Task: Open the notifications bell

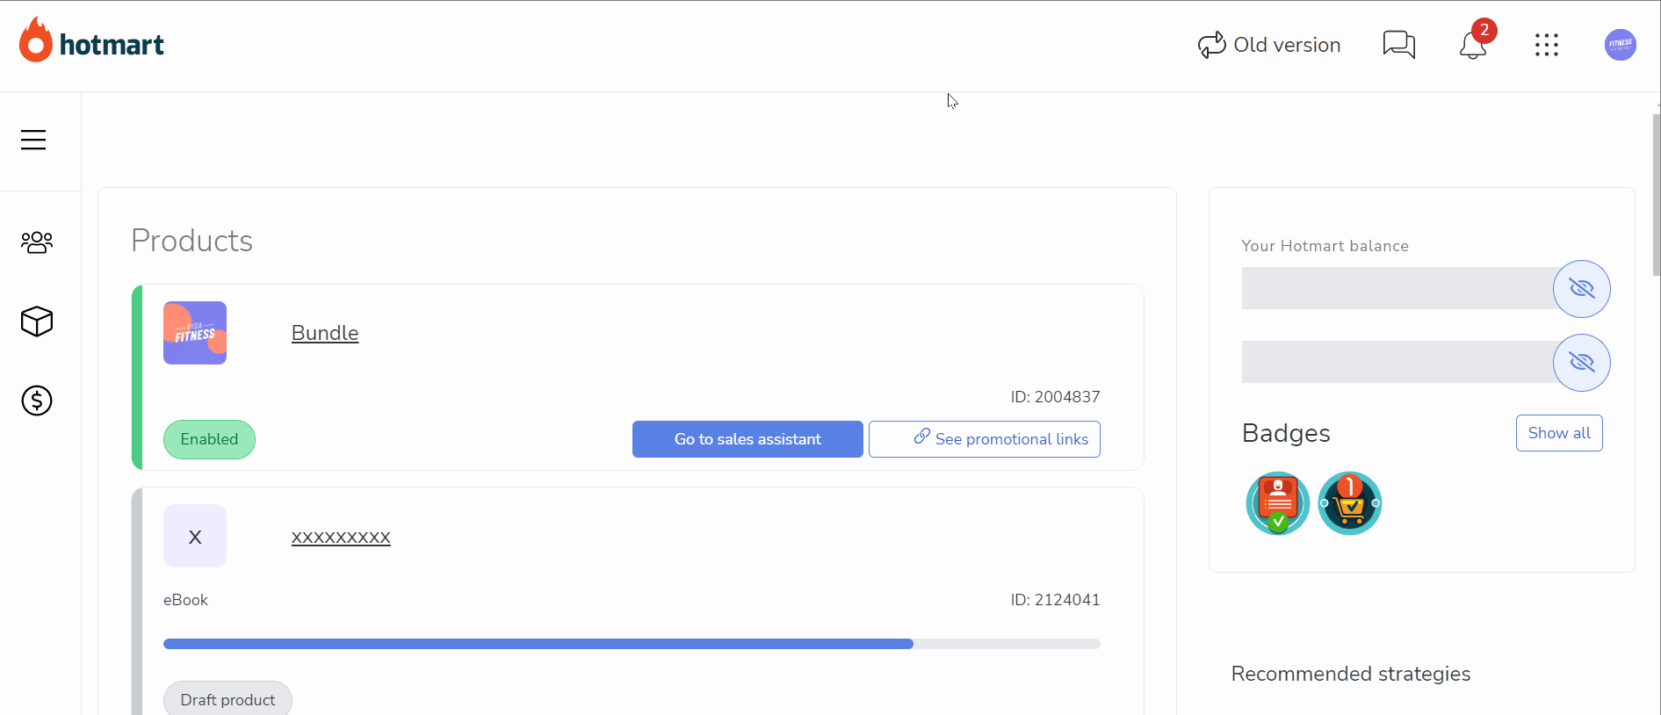Action: [x=1473, y=45]
